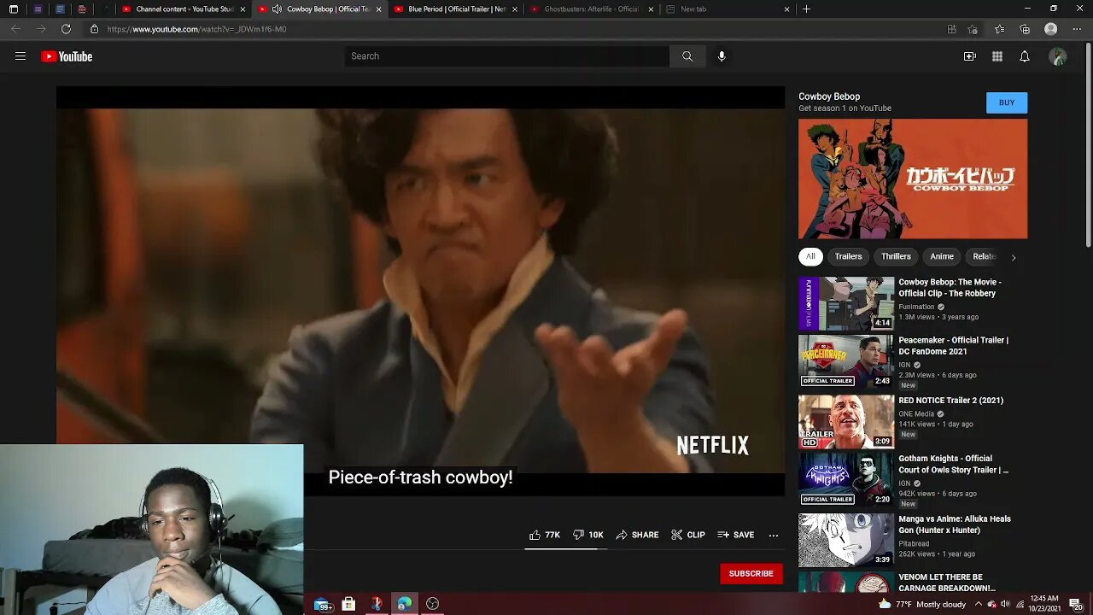Filter suggestions by Trailers chip
The width and height of the screenshot is (1093, 615).
coord(848,256)
